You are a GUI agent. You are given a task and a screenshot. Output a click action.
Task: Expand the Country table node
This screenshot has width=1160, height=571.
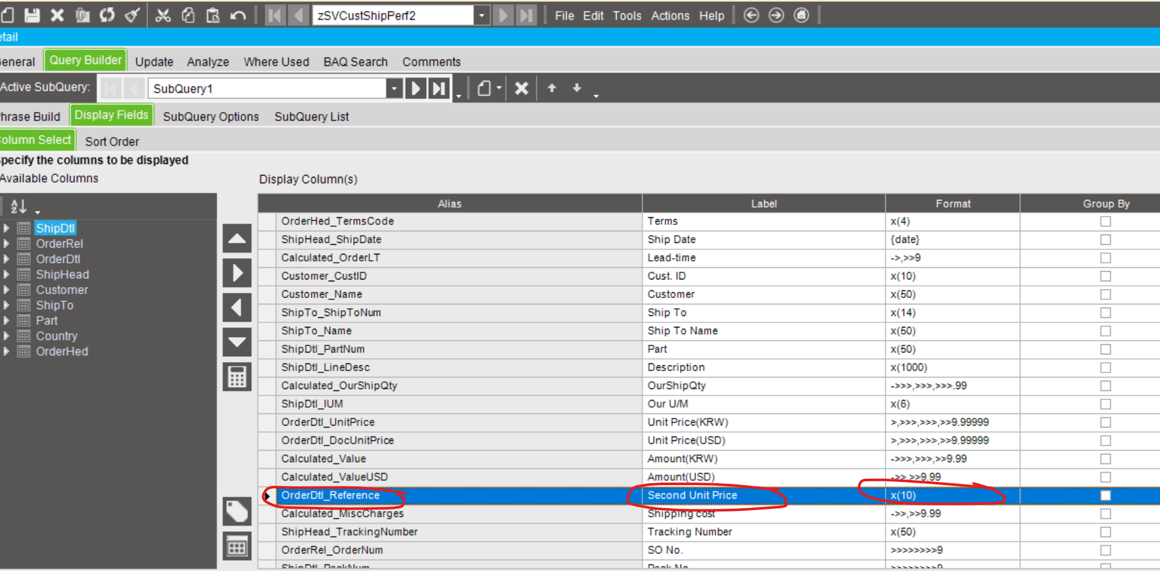click(6, 336)
